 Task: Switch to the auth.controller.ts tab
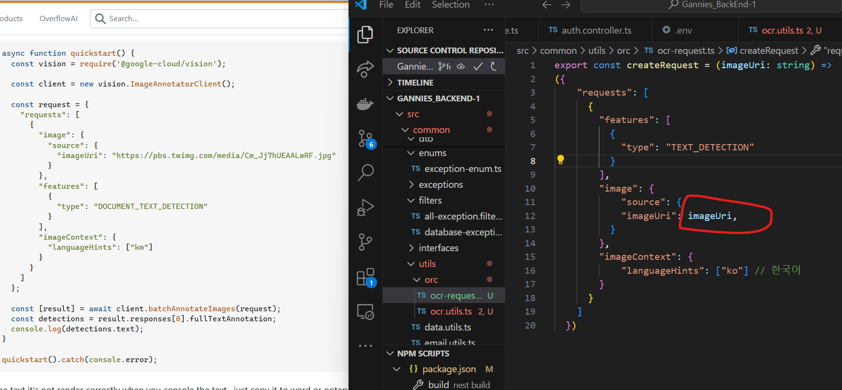pyautogui.click(x=594, y=30)
